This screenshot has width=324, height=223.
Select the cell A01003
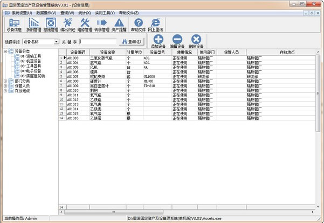78,58
